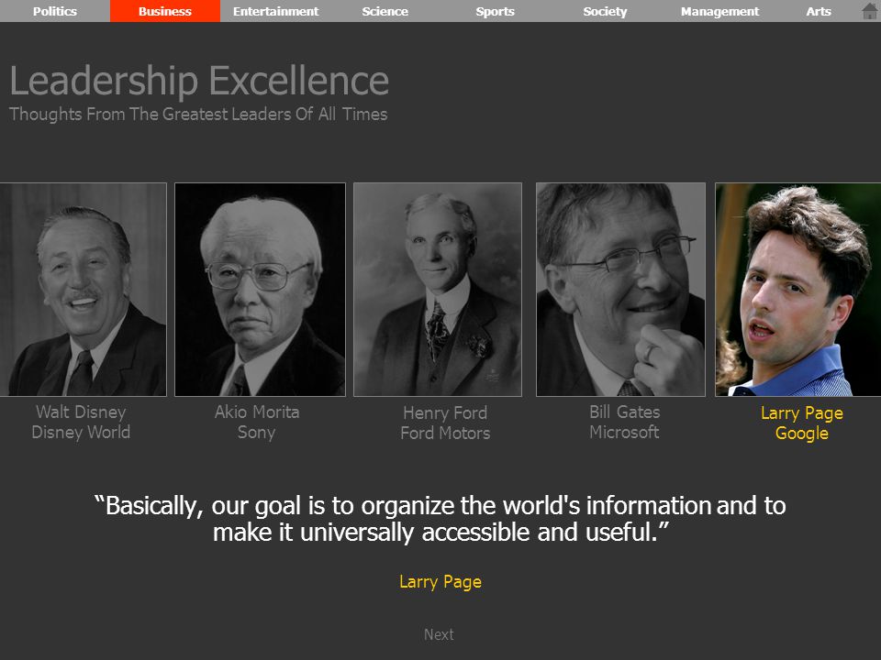Open the Society tab

pyautogui.click(x=605, y=11)
